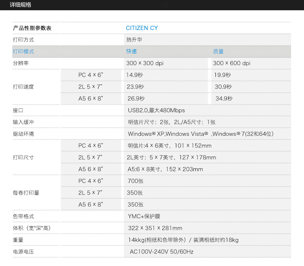304x266 pixels.
Task: Click the "26.9秒" speed value
Action: tap(136, 98)
